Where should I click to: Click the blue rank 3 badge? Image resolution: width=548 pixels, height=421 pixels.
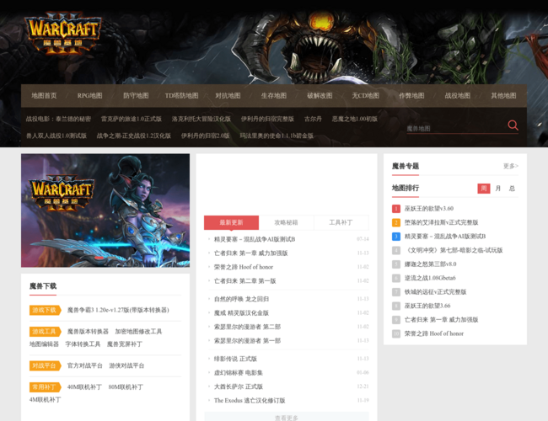[396, 237]
